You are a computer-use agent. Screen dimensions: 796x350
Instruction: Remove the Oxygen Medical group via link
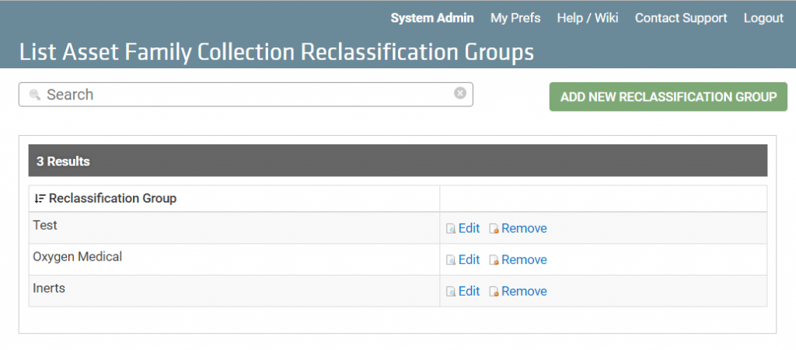tap(524, 260)
